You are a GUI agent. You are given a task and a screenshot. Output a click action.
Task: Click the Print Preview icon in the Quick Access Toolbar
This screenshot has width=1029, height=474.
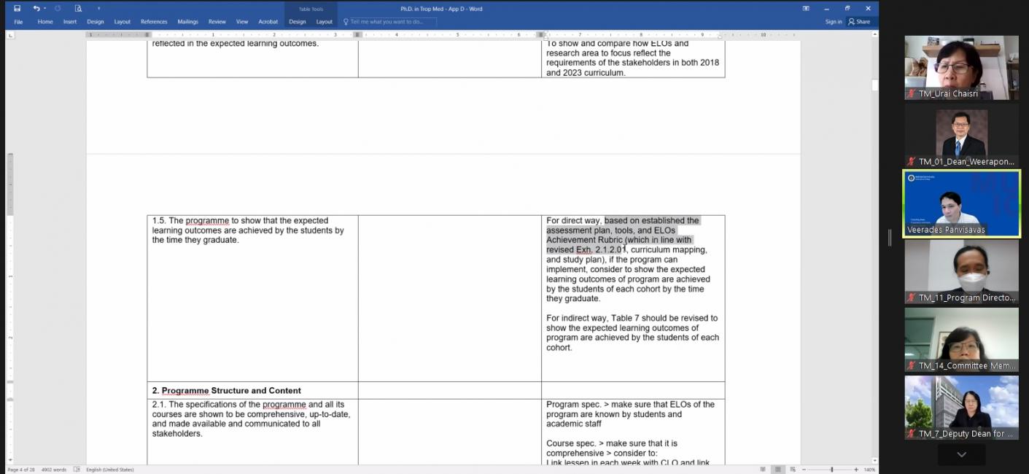tap(78, 9)
